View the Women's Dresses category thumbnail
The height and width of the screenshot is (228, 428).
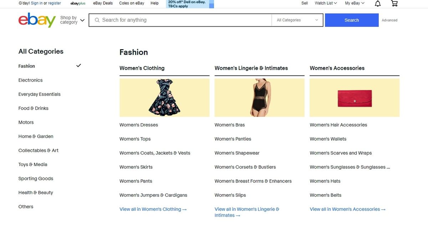164,97
